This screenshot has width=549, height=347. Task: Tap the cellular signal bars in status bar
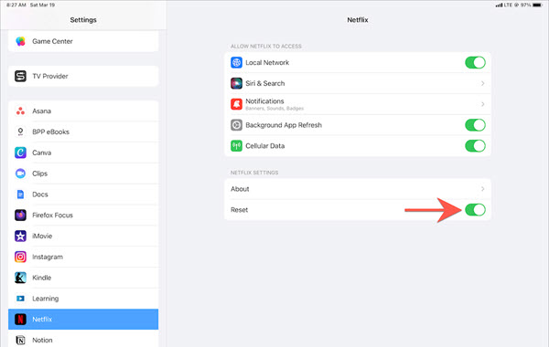[499, 5]
